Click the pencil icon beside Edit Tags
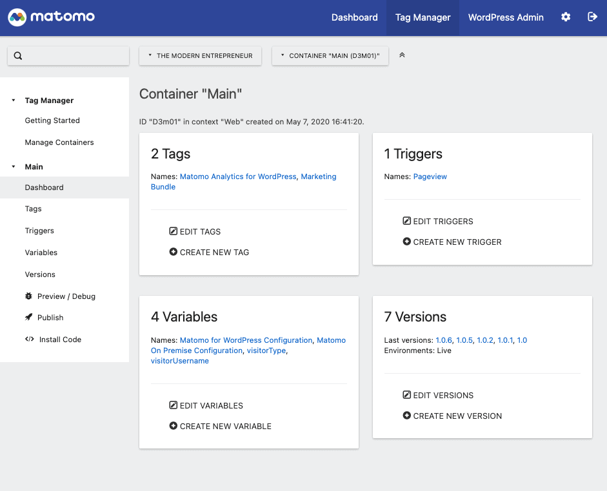Image resolution: width=607 pixels, height=491 pixels. tap(173, 231)
